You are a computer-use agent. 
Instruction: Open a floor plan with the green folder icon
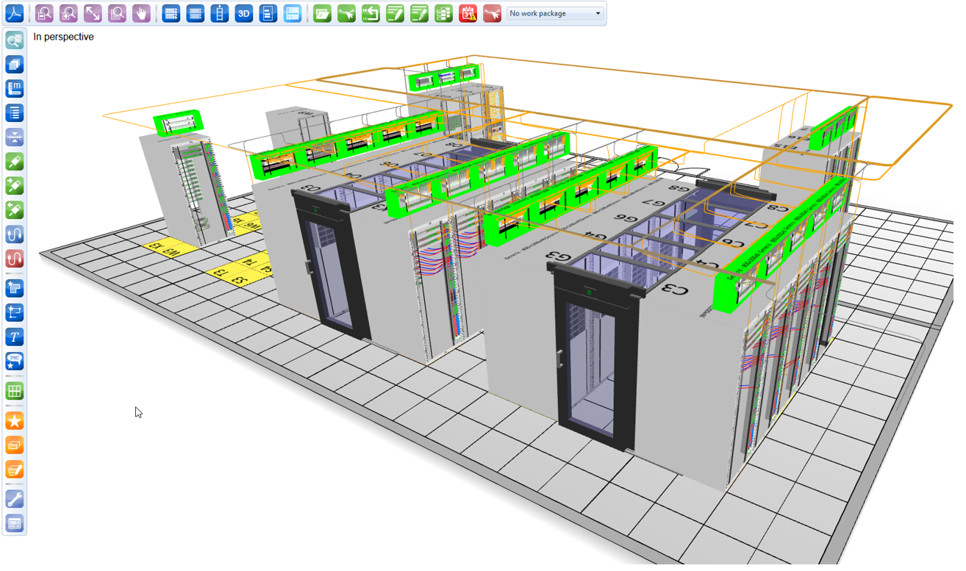coord(322,12)
